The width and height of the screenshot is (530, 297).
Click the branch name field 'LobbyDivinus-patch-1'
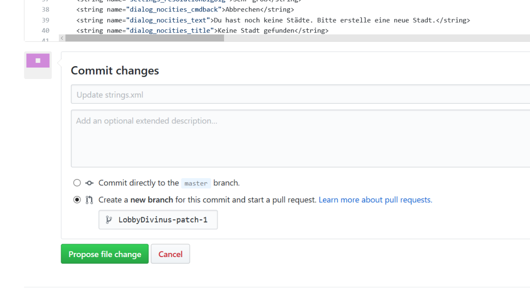click(158, 220)
